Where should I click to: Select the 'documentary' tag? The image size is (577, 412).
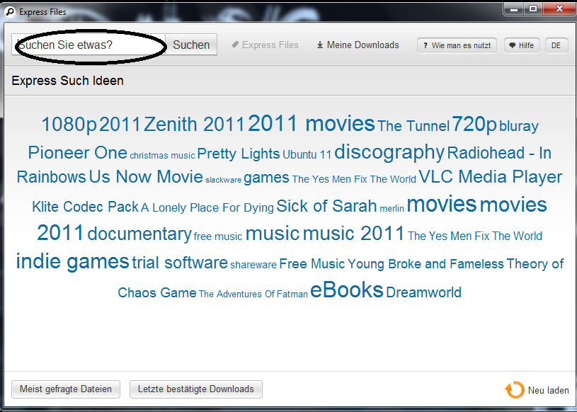(139, 234)
